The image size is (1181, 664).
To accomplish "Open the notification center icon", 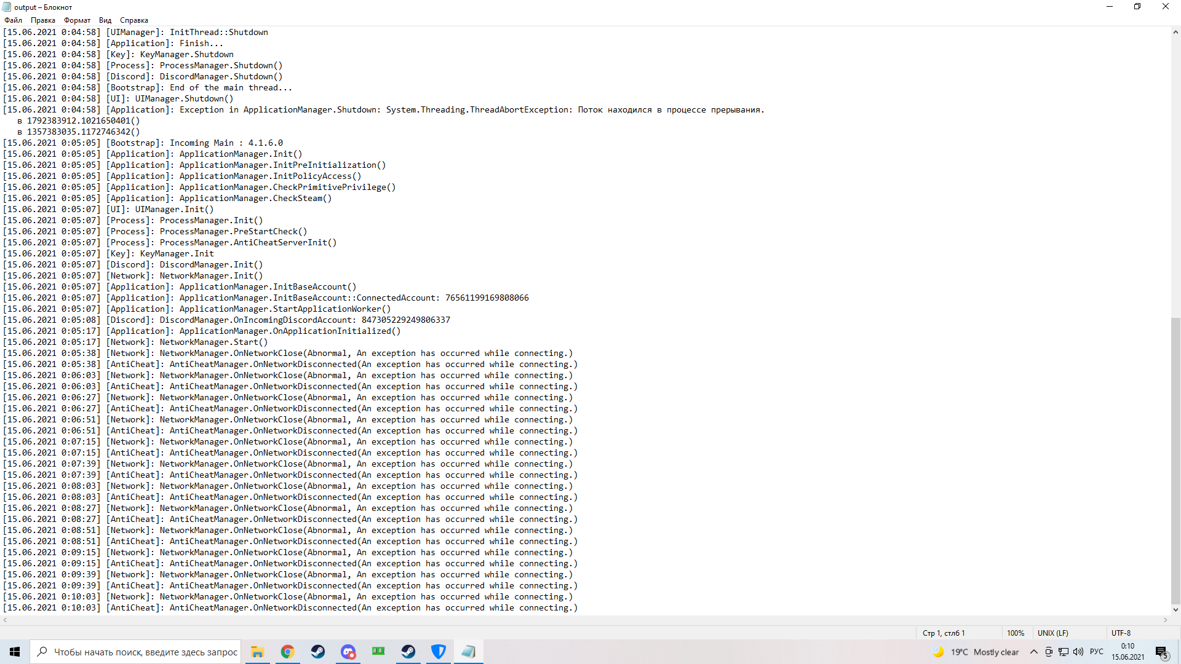I will click(x=1161, y=652).
